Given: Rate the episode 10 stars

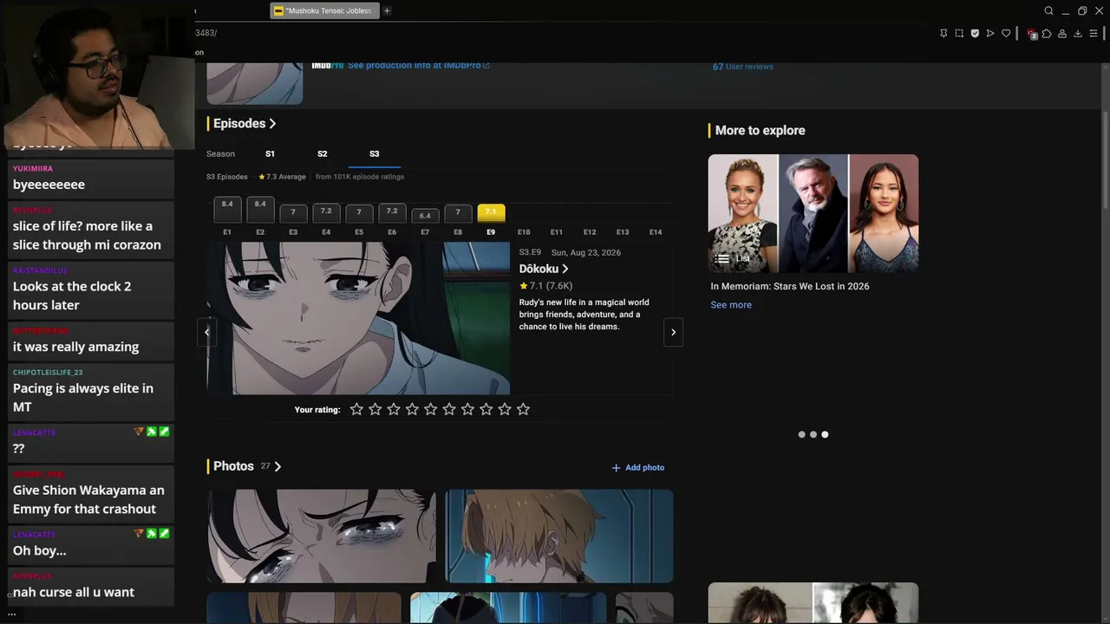Looking at the screenshot, I should click(523, 409).
